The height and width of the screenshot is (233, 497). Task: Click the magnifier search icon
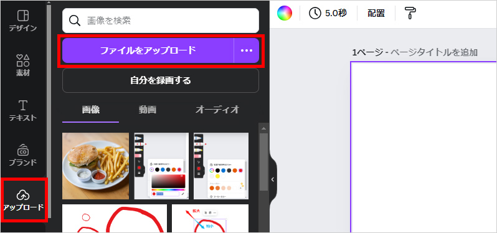tap(75, 21)
